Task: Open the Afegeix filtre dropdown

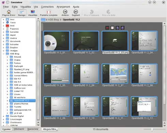Action: [x=50, y=129]
